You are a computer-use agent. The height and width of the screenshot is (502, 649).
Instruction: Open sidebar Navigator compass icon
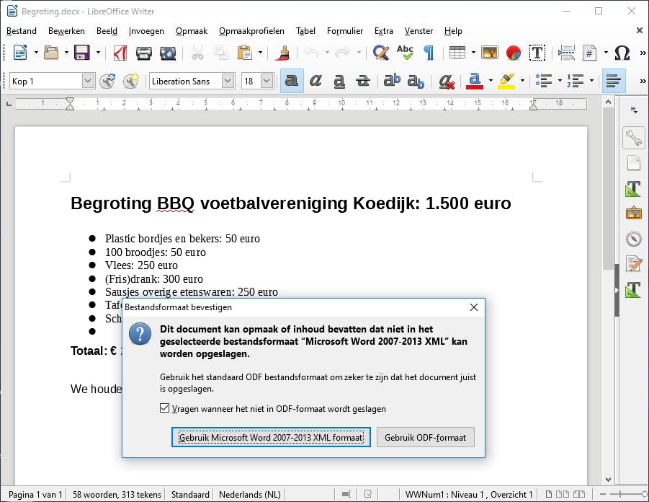pos(634,239)
